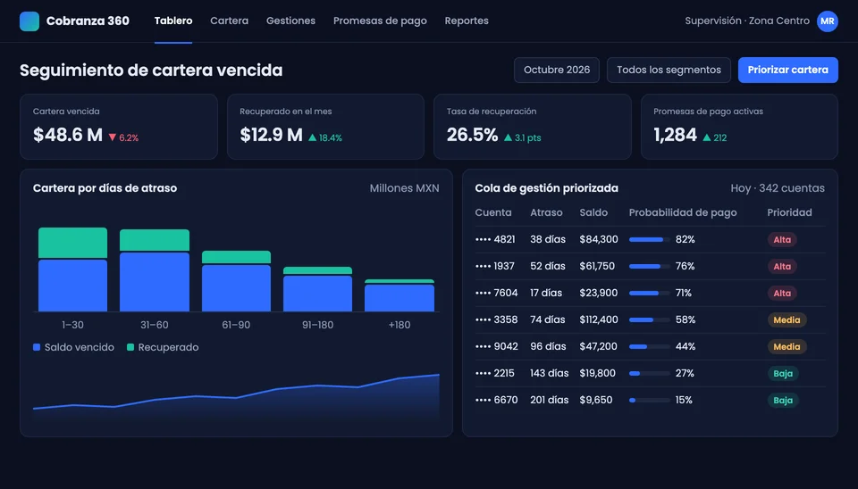Go to the Gestiones tab
Screen dimensions: 858x489
pos(290,21)
